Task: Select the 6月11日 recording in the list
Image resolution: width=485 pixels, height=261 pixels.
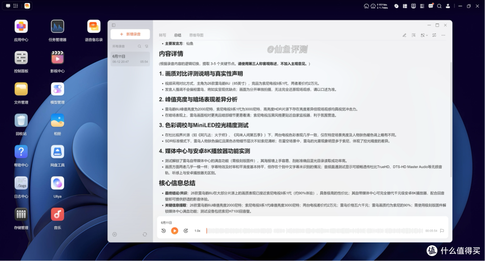Action: point(130,59)
